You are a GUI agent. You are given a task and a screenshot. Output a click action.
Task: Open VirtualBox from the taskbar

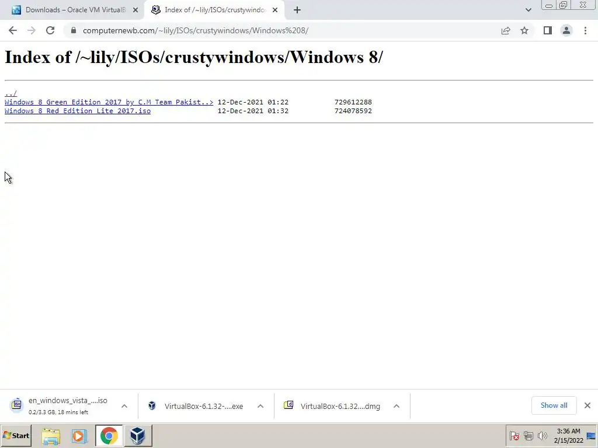click(138, 436)
